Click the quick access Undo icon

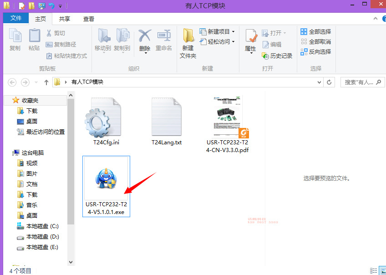click(x=51, y=5)
